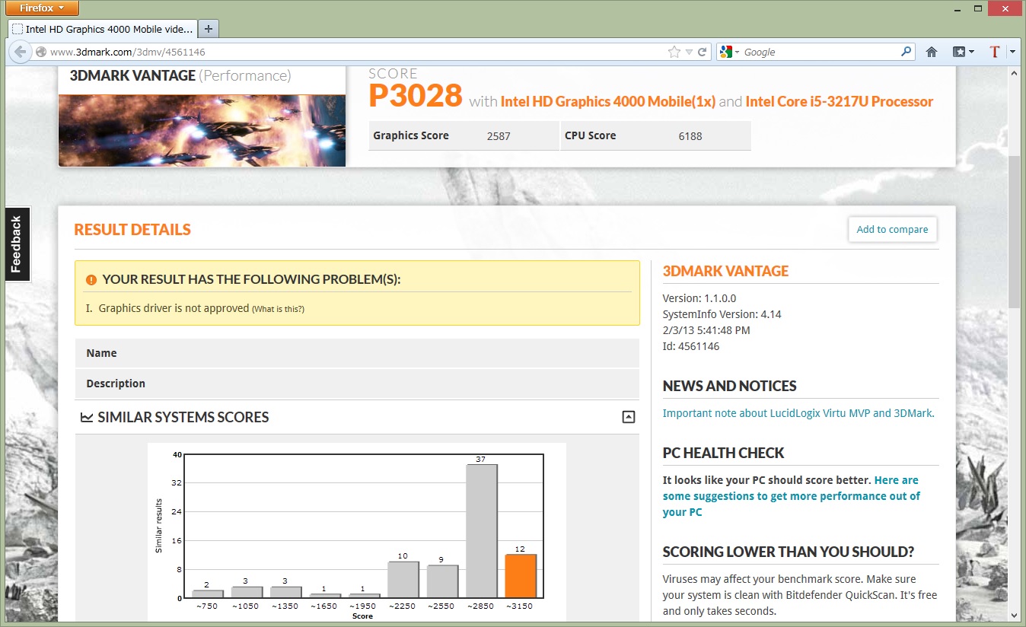Screen dimensions: 1026x627
Task: Select the tallest ~2850 bar with 37 results
Action: (x=482, y=531)
